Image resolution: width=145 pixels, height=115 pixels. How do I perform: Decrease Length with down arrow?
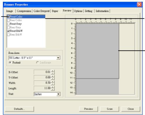tap(52, 89)
